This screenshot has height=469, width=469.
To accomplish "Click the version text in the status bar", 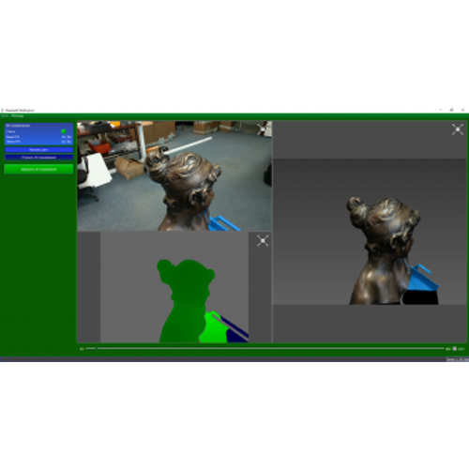I will point(458,359).
